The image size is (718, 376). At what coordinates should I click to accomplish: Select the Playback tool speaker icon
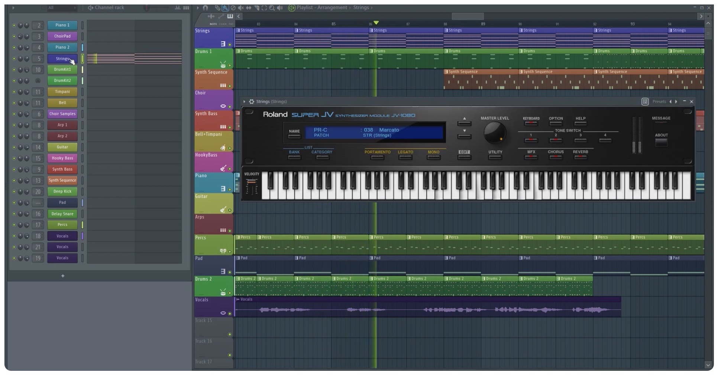tap(280, 7)
